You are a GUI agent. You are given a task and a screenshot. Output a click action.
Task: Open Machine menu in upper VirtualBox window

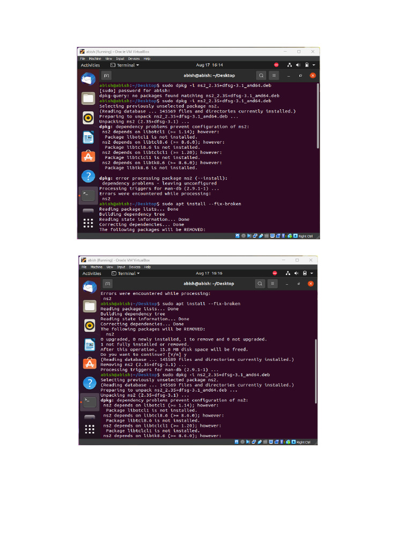click(95, 59)
